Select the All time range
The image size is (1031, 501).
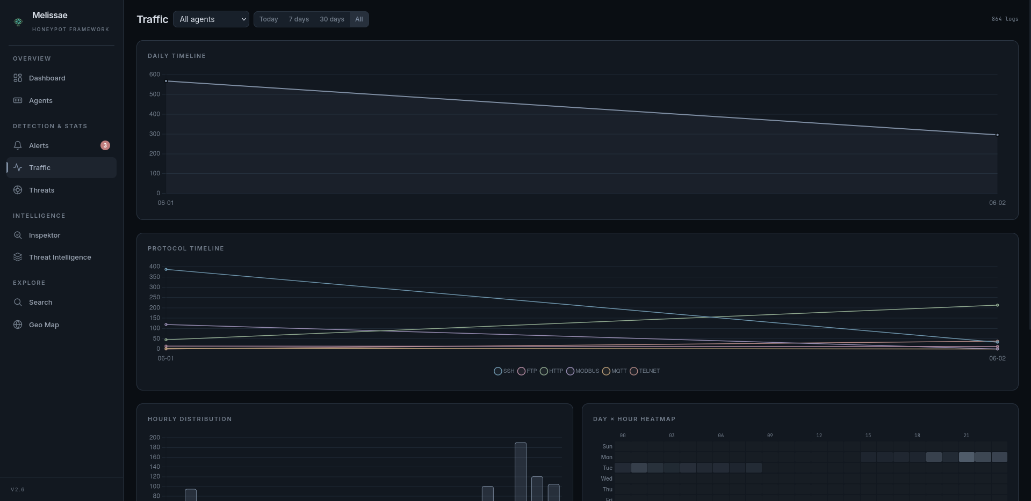point(359,19)
